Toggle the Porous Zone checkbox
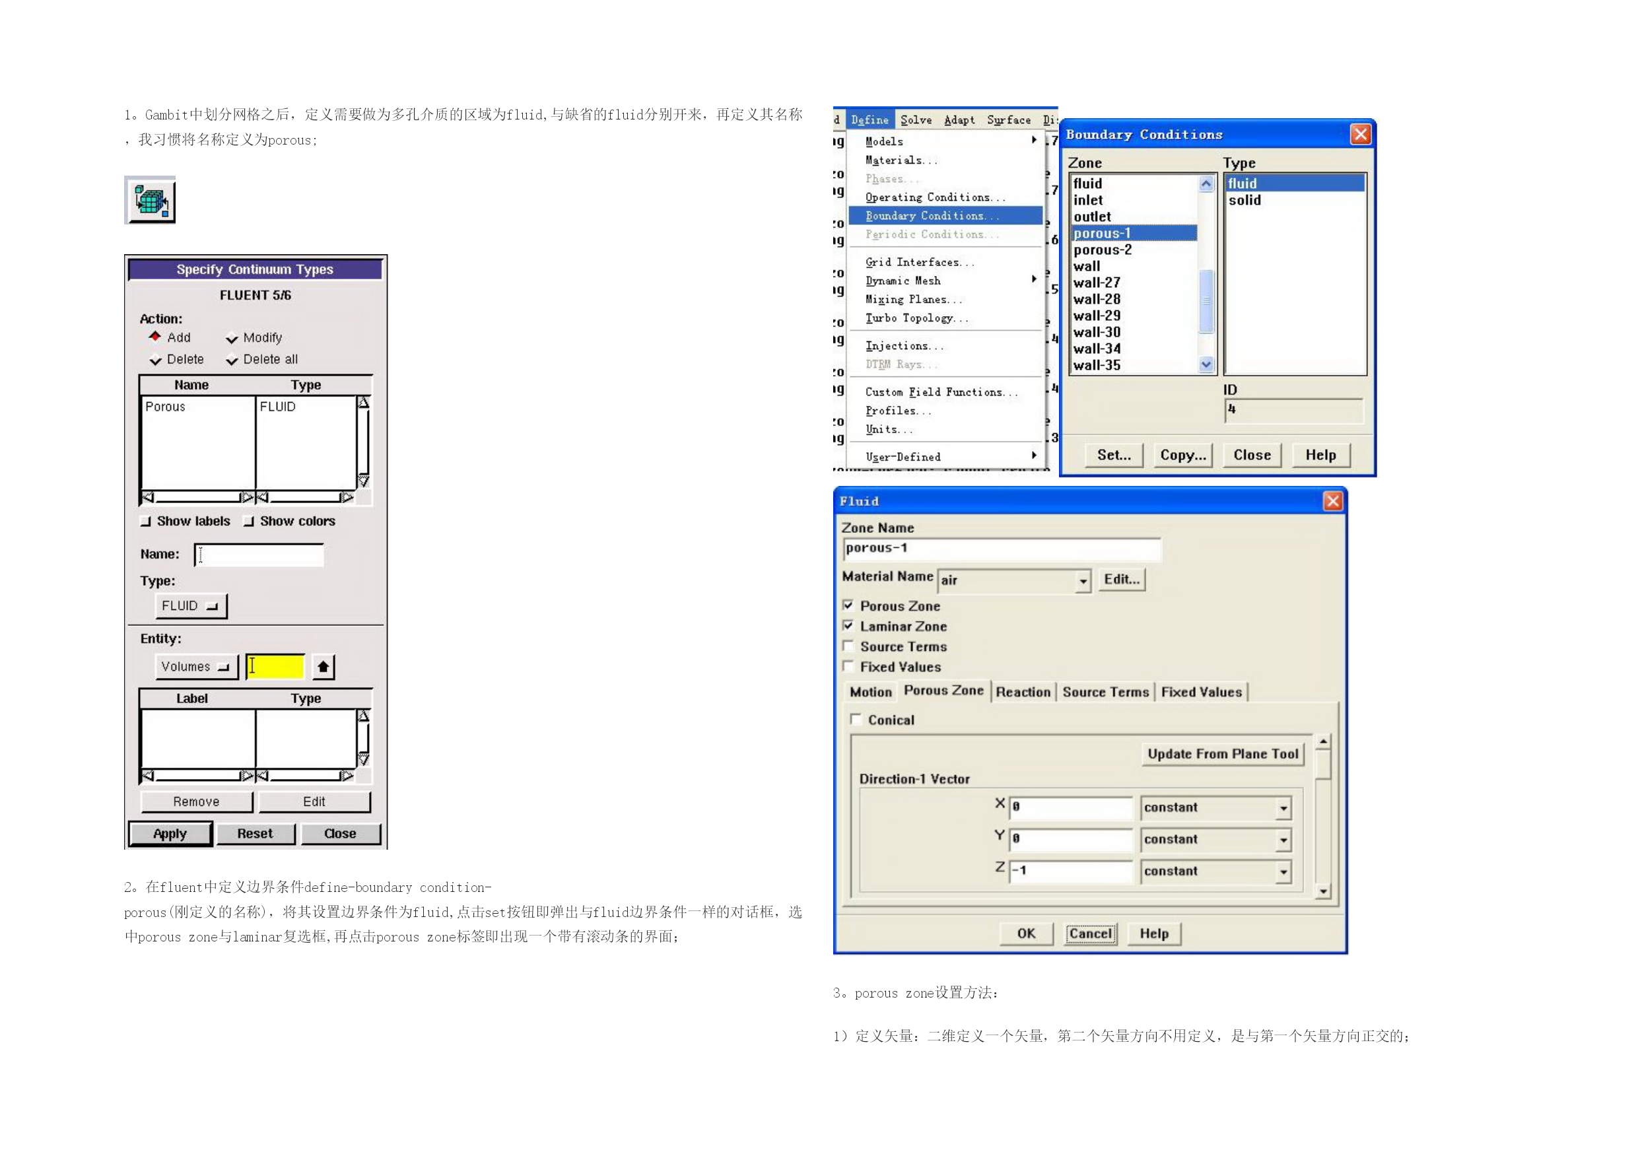The width and height of the screenshot is (1638, 1158). [x=848, y=606]
